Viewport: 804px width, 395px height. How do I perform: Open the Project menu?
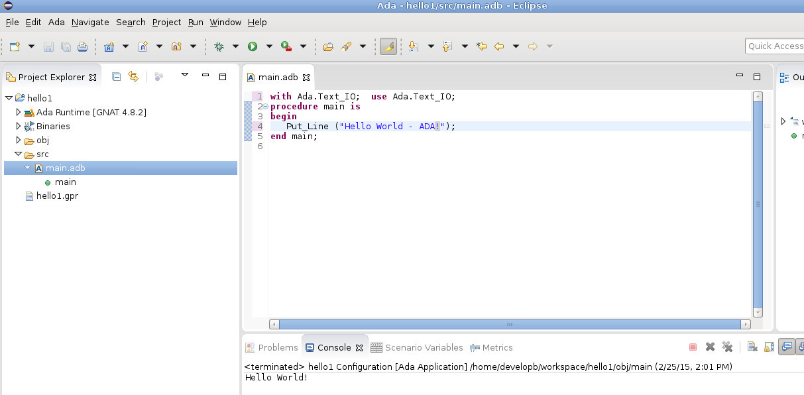coord(166,22)
